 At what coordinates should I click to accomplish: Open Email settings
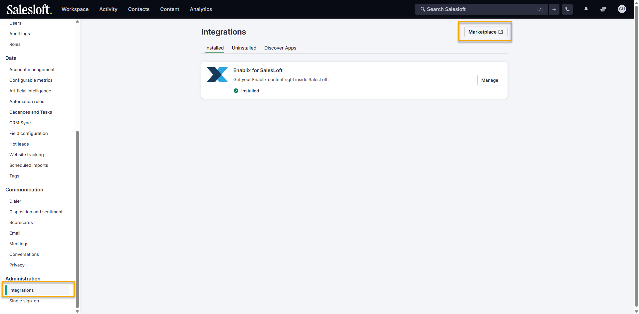15,233
